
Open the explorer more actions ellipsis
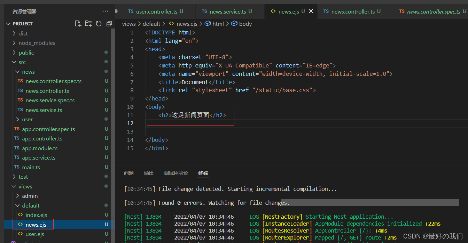pyautogui.click(x=105, y=11)
